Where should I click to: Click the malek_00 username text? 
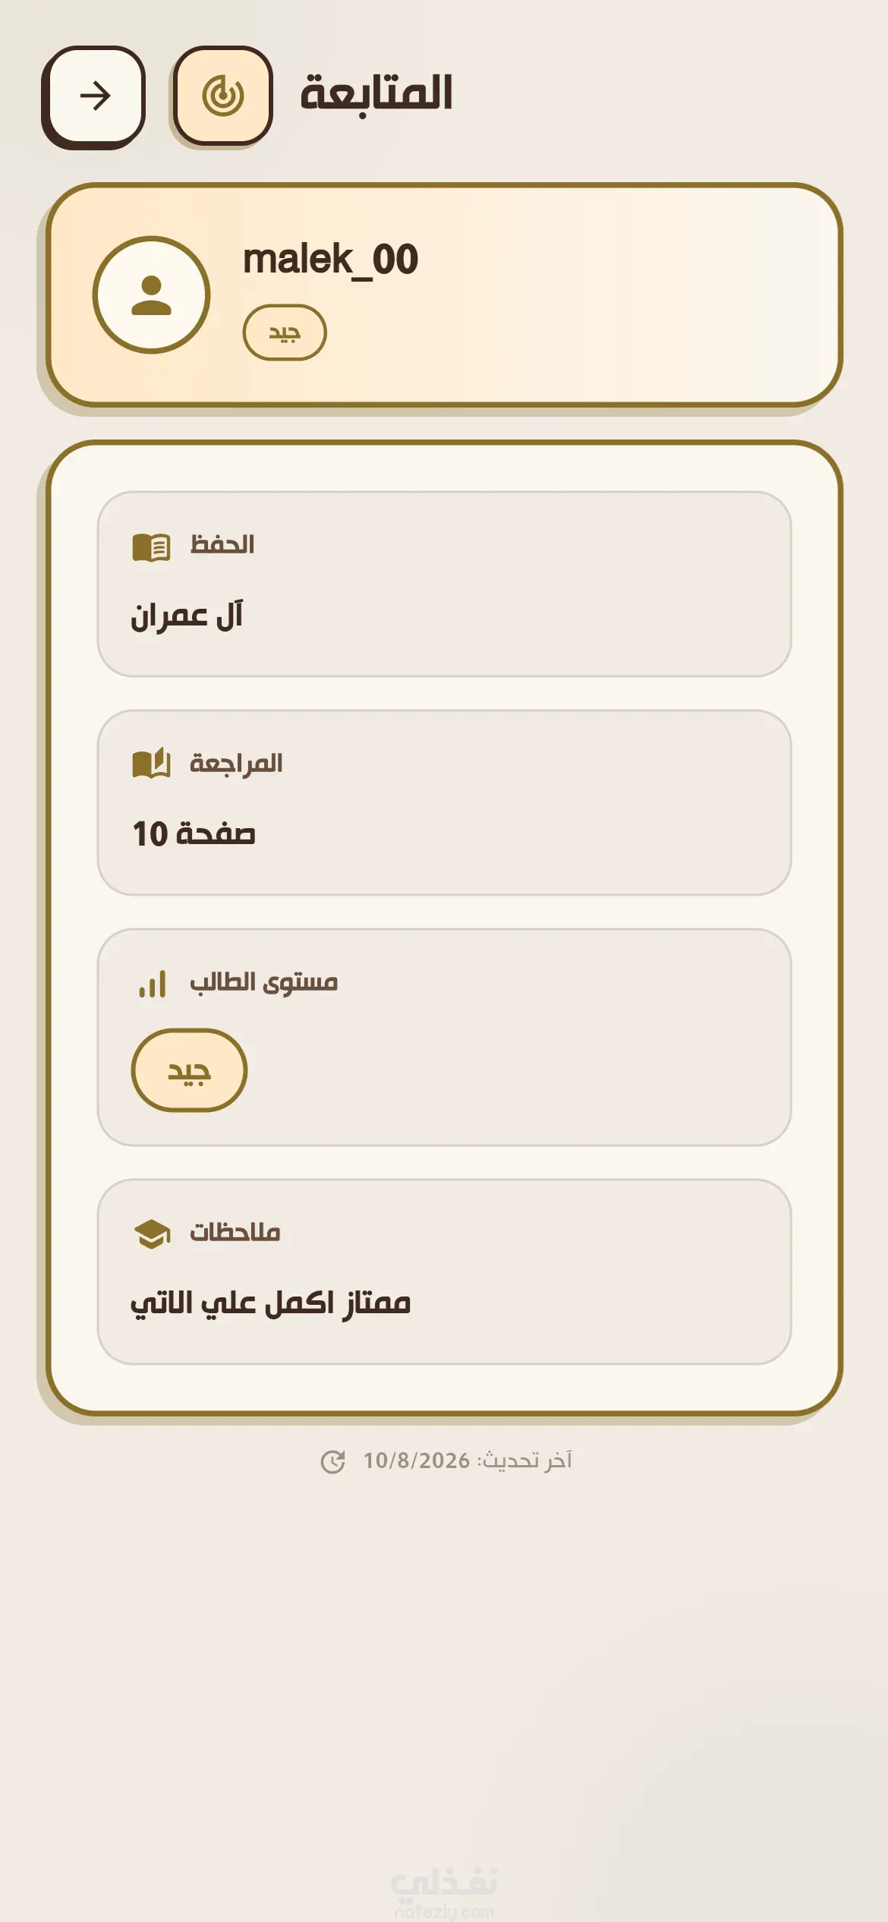pyautogui.click(x=330, y=260)
